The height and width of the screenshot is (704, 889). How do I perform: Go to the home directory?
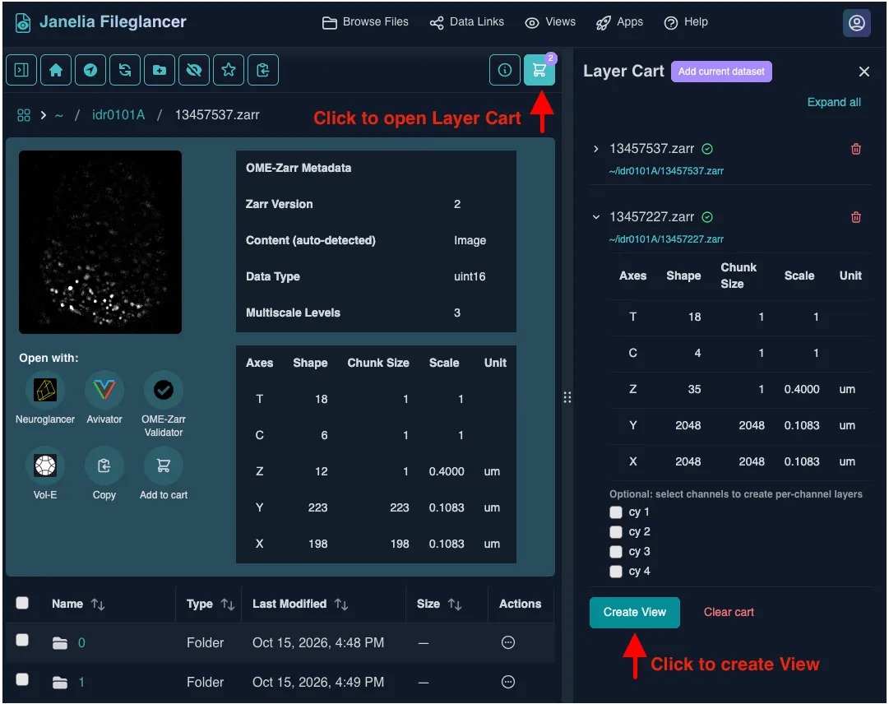click(56, 70)
